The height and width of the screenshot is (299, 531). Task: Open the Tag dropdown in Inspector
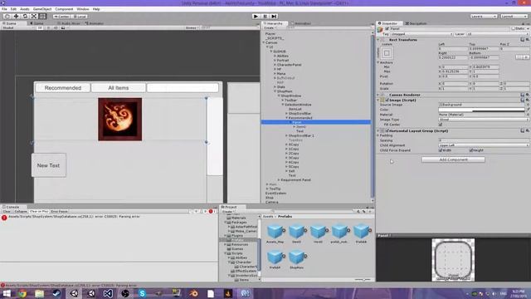422,34
